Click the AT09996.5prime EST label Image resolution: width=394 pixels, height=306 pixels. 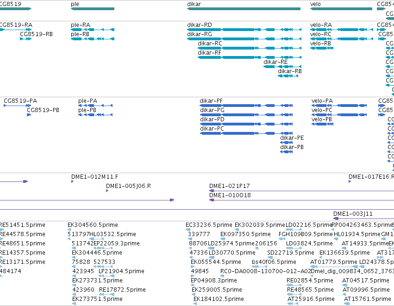point(366,290)
